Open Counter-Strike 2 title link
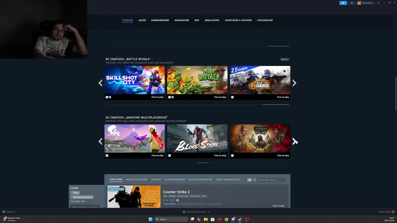The image size is (397, 223). tap(176, 192)
